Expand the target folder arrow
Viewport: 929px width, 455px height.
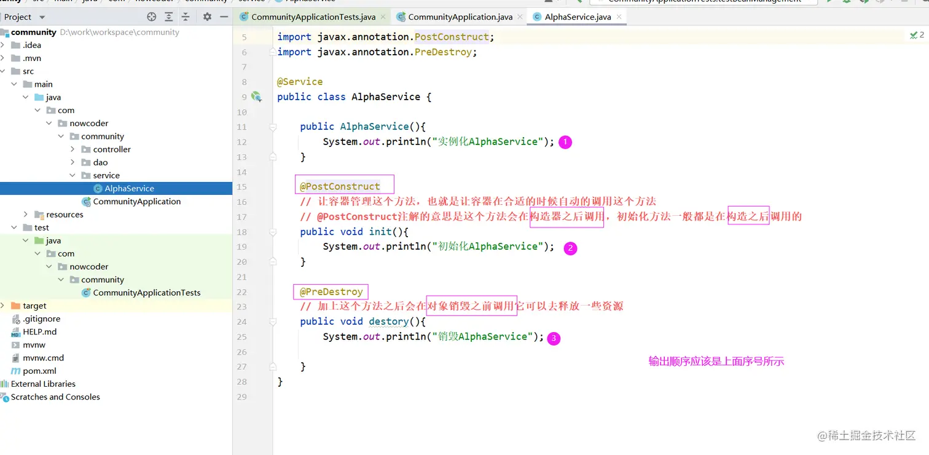pos(2,306)
